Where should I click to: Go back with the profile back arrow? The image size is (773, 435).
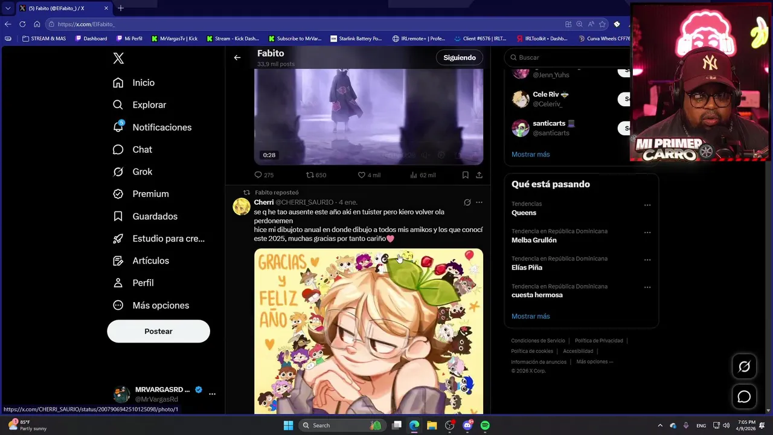coord(237,57)
